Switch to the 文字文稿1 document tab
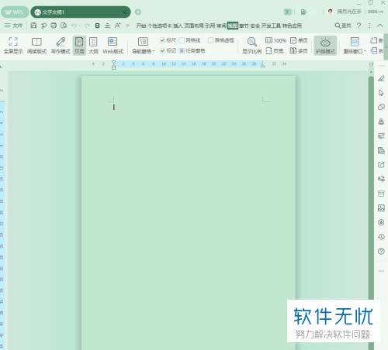388x350 pixels. tap(81, 12)
